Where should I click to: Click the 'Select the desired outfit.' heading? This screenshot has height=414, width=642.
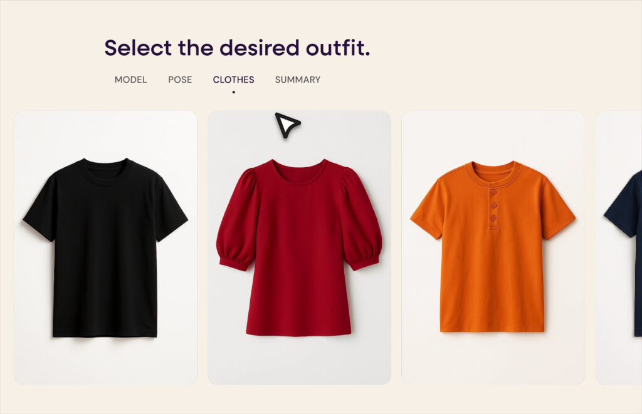(x=237, y=48)
